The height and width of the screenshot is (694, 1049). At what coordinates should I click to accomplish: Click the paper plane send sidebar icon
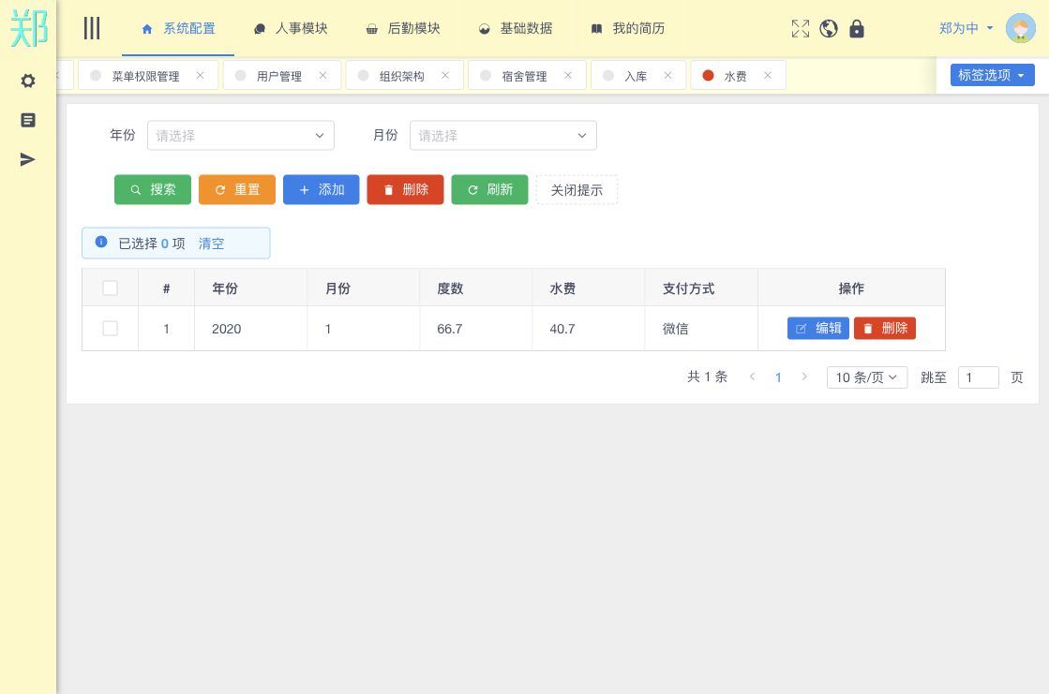click(x=27, y=160)
